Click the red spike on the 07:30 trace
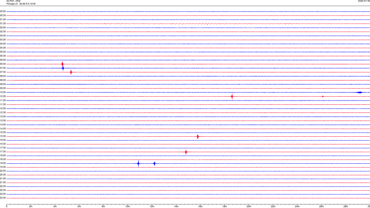 click(71, 72)
